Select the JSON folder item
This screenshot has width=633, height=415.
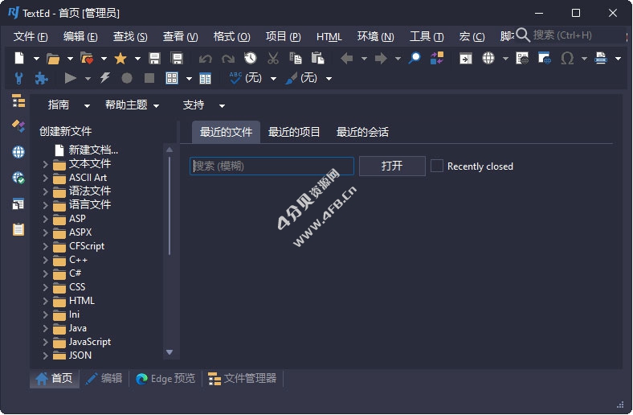pyautogui.click(x=72, y=355)
